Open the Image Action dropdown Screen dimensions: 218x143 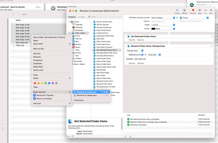[x=163, y=25]
